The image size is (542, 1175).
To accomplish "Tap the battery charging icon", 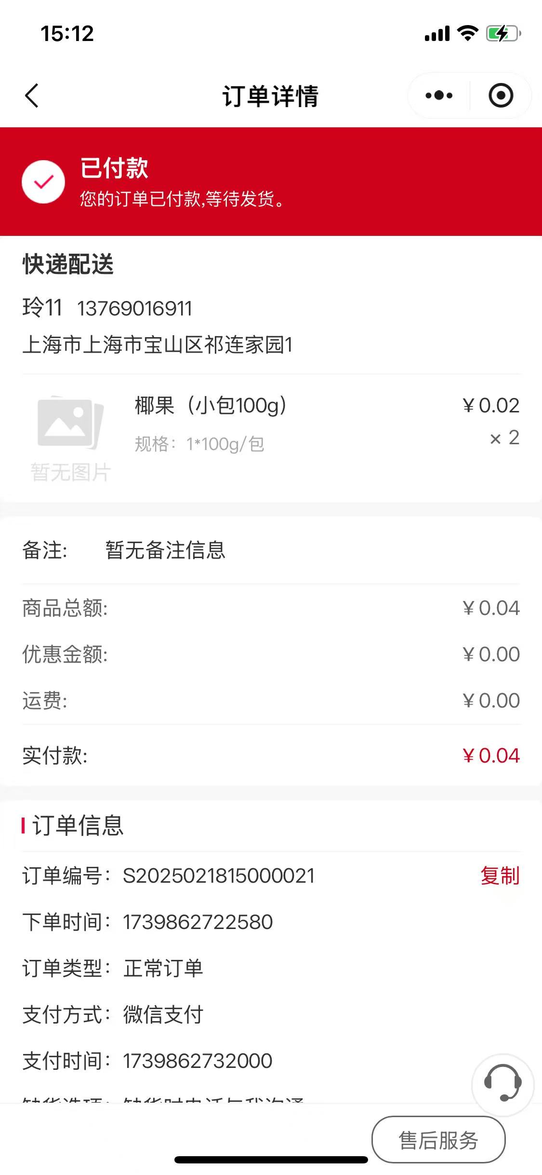I will (503, 34).
